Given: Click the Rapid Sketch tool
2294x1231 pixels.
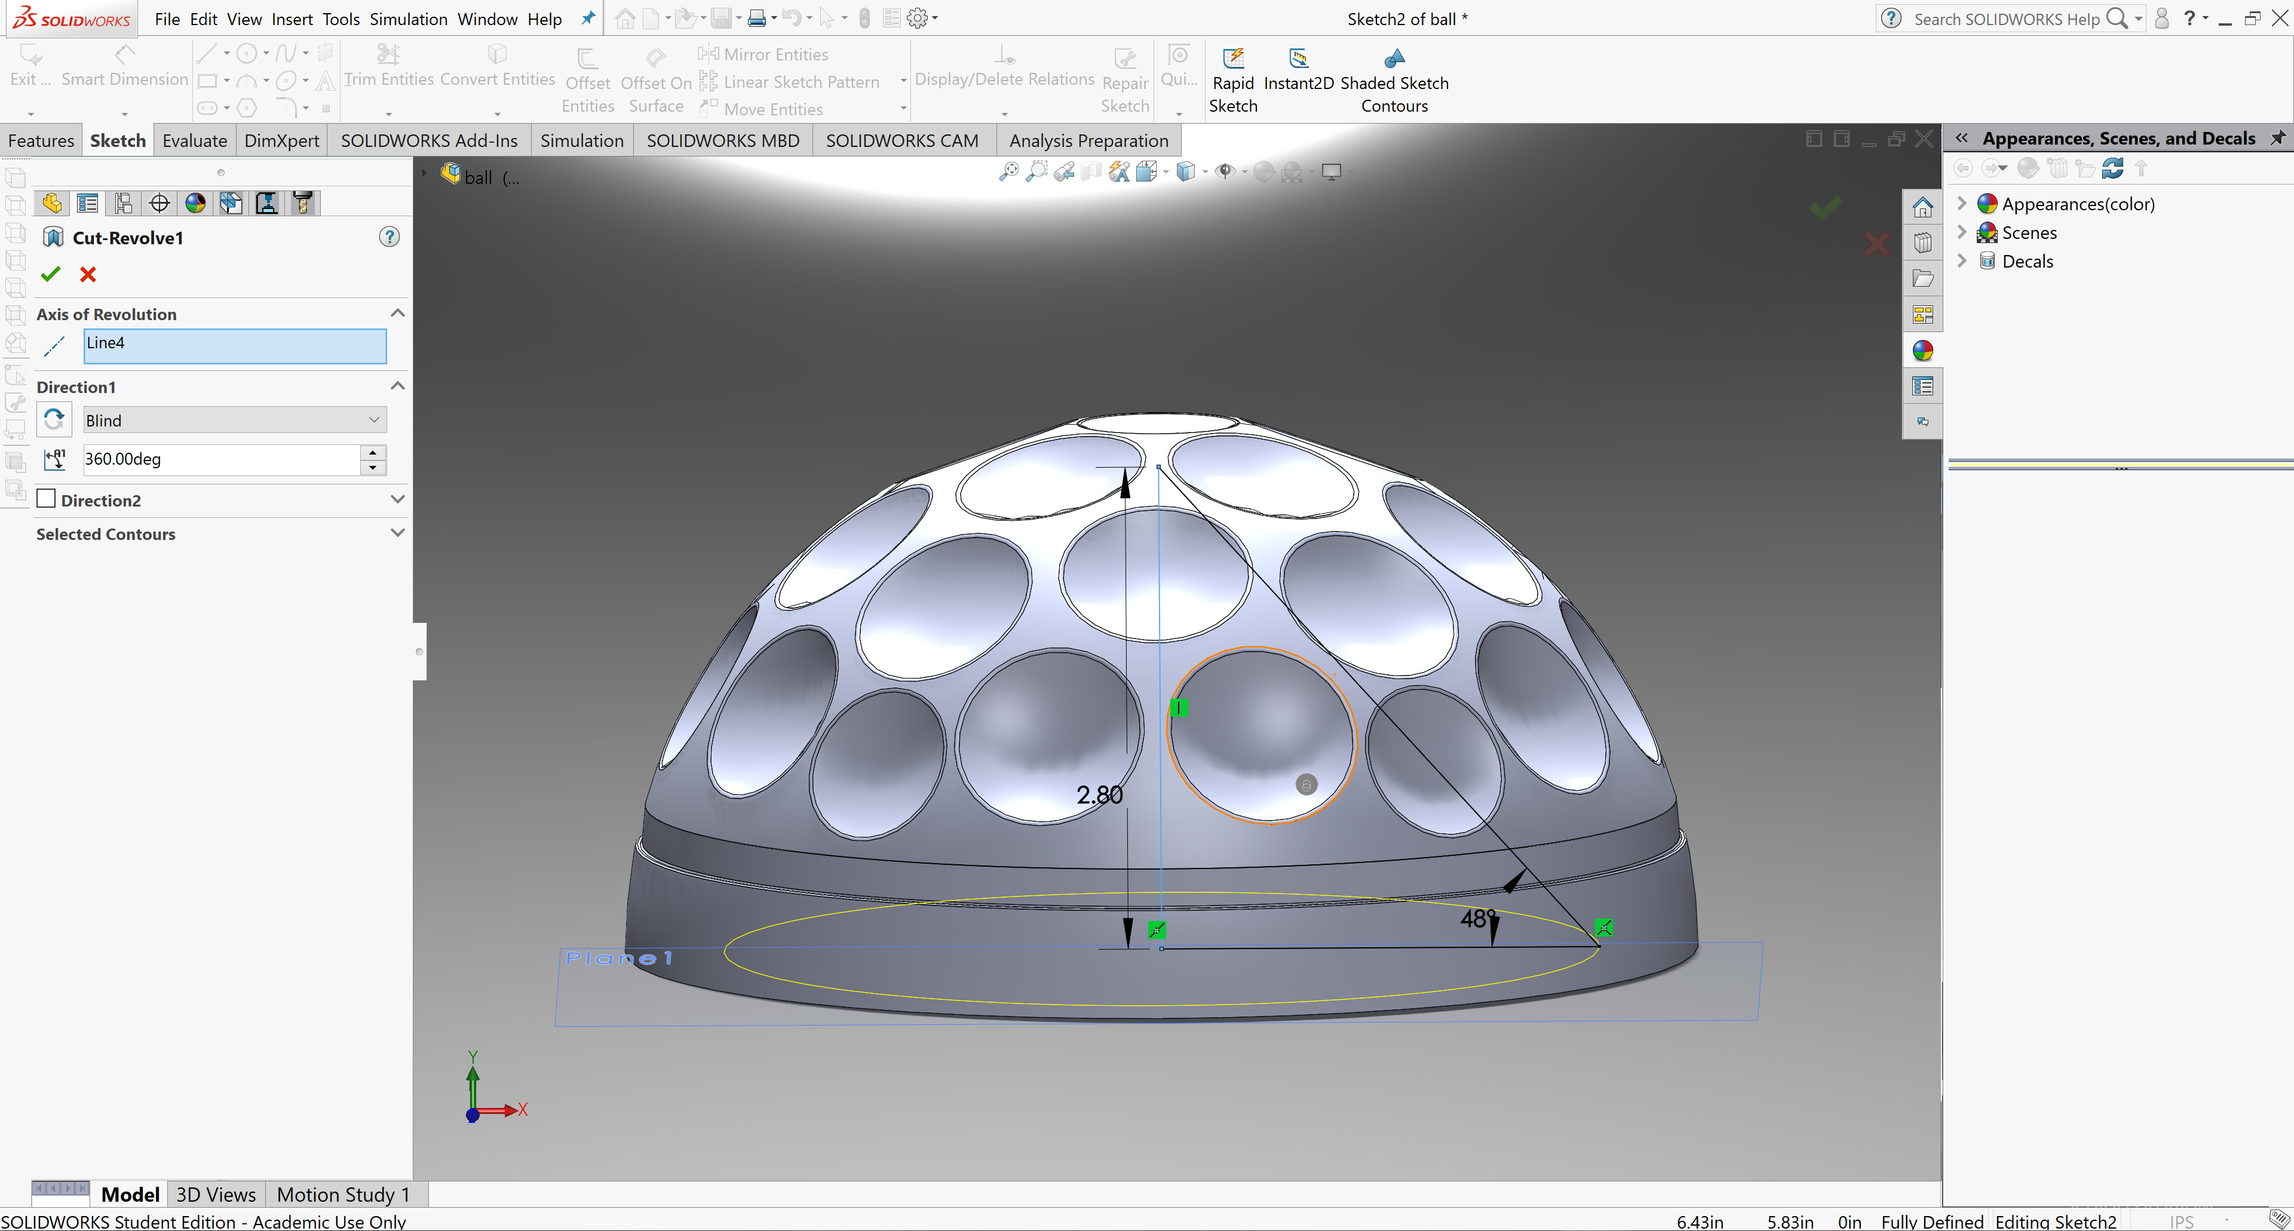Looking at the screenshot, I should pyautogui.click(x=1234, y=80).
